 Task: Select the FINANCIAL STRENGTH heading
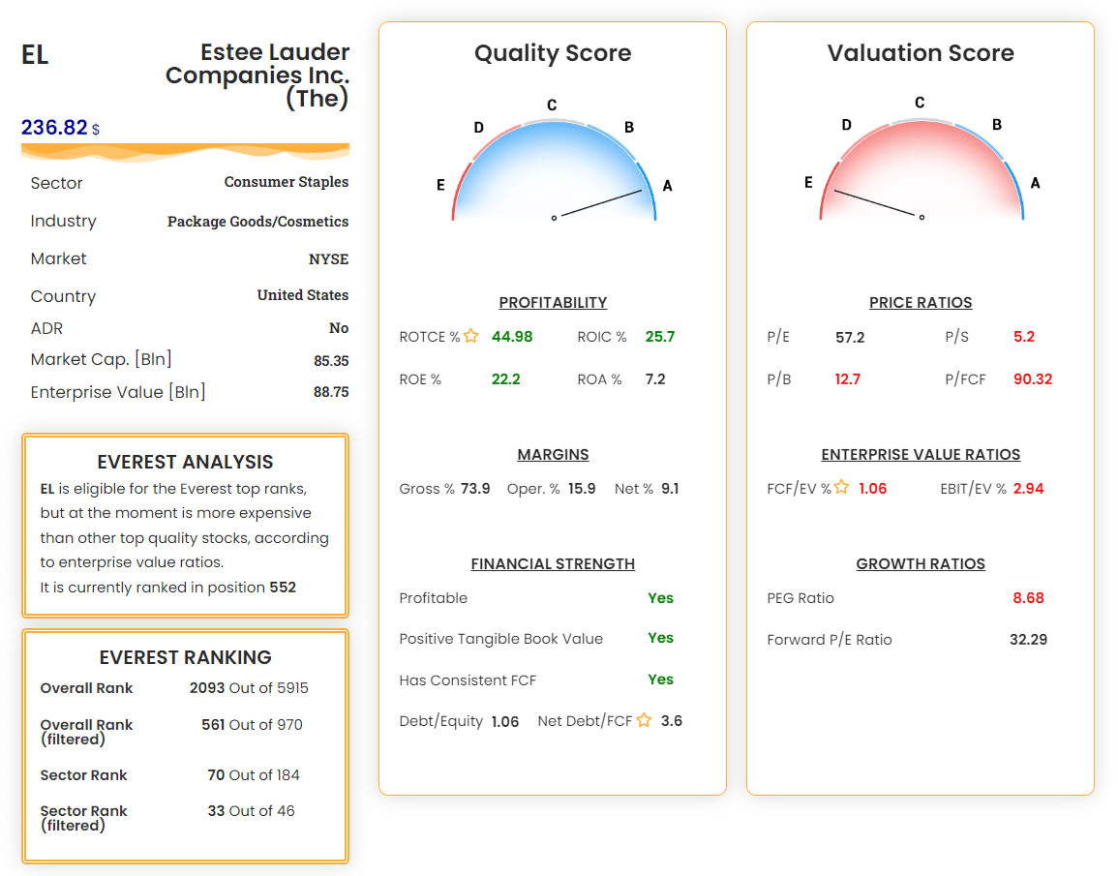(553, 563)
